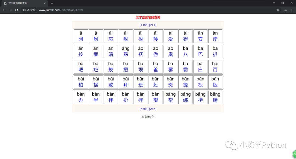Open character 袄 link
Viewport: 296px width, 159px height.
pyautogui.click(x=141, y=54)
